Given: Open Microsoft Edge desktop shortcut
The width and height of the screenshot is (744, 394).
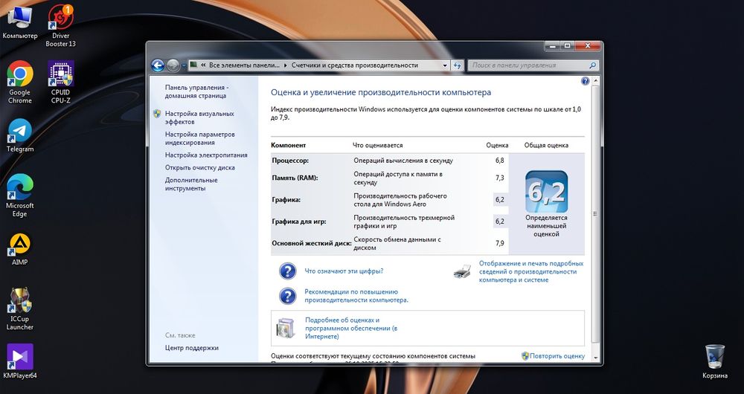Looking at the screenshot, I should (20, 196).
